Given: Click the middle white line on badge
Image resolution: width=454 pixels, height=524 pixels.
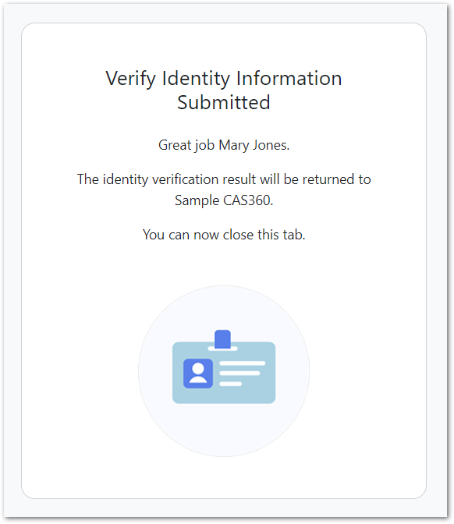Looking at the screenshot, I should click(239, 374).
